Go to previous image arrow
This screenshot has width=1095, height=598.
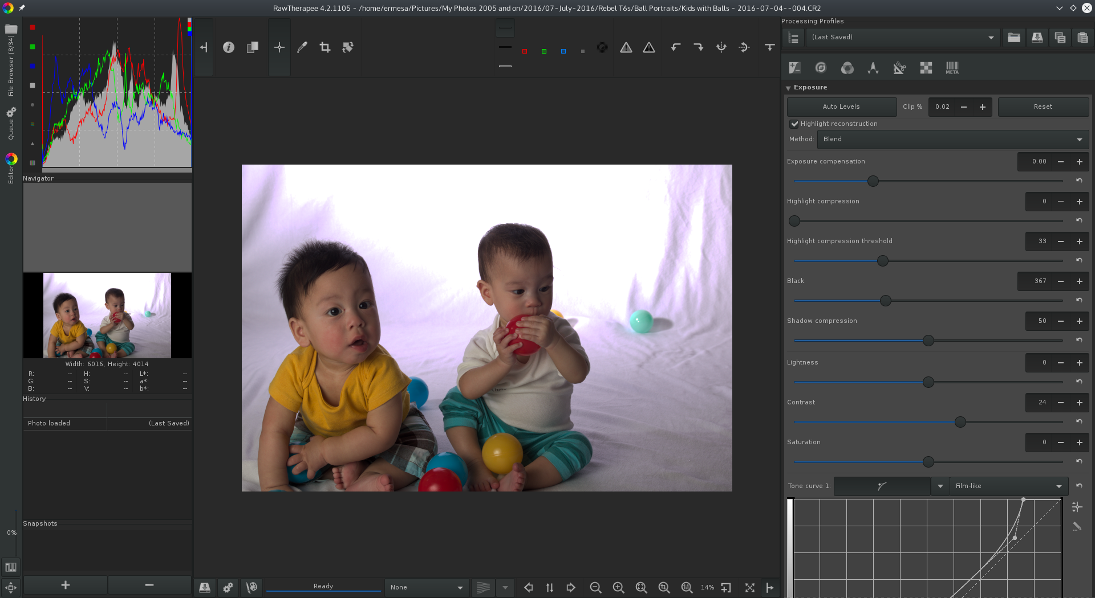(x=529, y=587)
